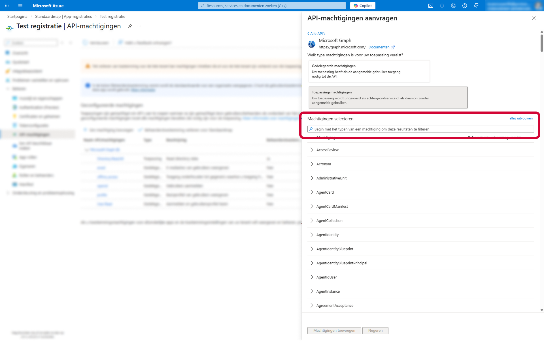Click the 'alles uitvouwen' link

click(521, 118)
